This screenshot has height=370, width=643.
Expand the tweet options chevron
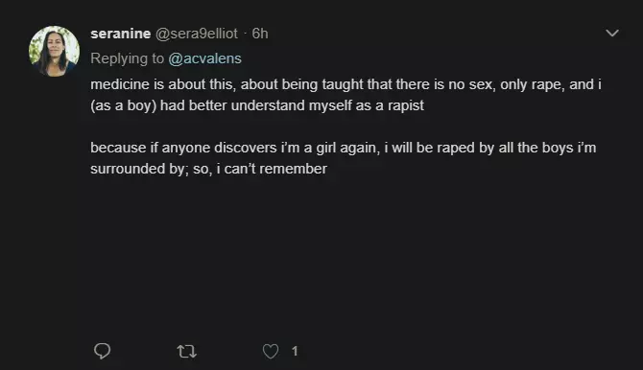(612, 34)
